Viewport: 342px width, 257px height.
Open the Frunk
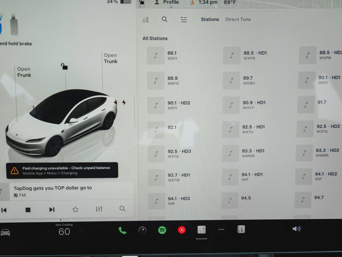pyautogui.click(x=24, y=72)
